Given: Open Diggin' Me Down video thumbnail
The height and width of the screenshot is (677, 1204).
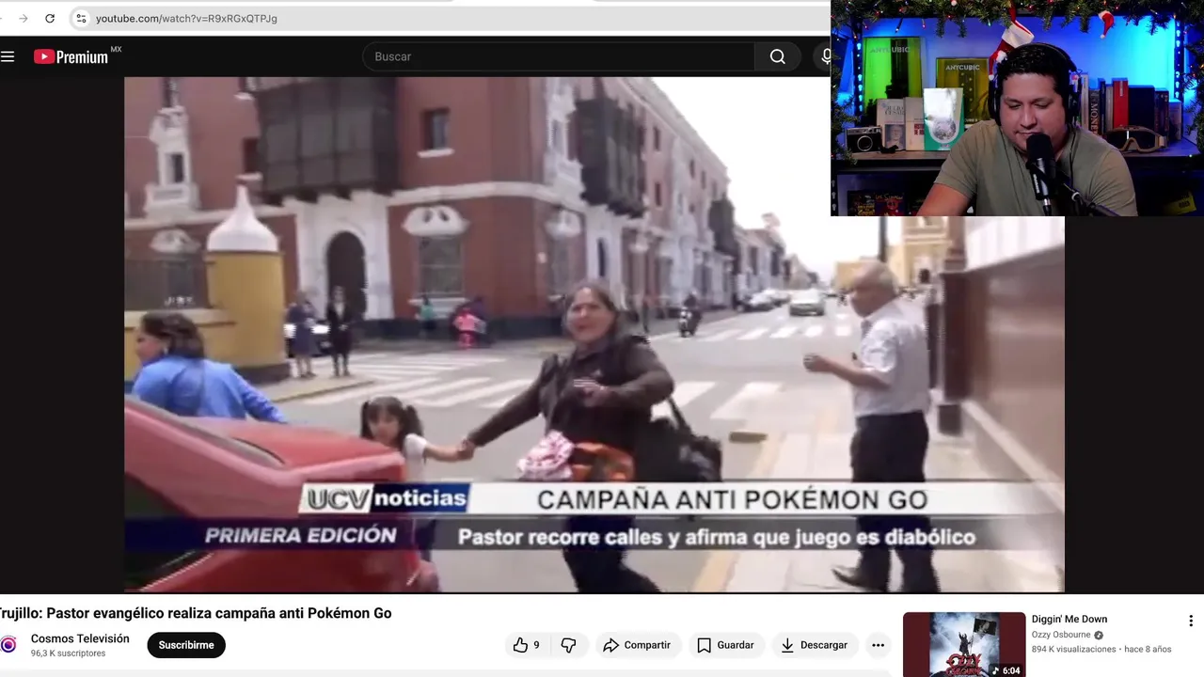Looking at the screenshot, I should click(964, 645).
